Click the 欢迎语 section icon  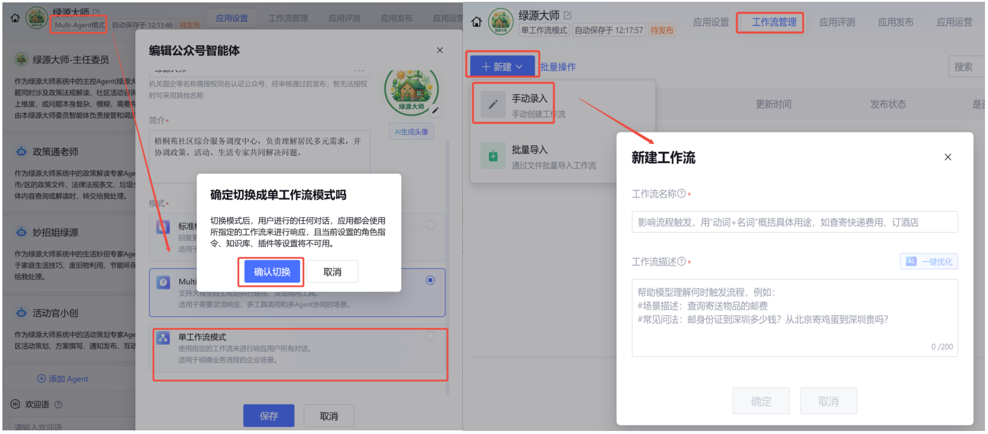tap(16, 404)
